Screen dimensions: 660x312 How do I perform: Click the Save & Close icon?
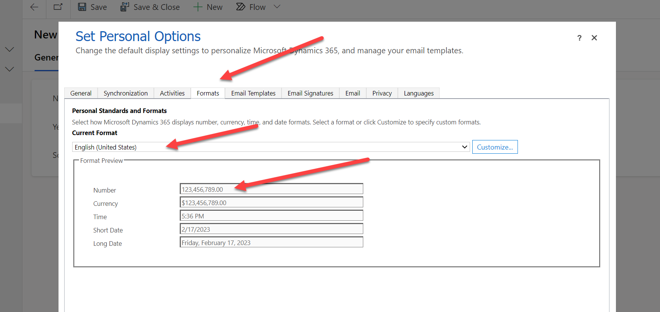pos(125,7)
